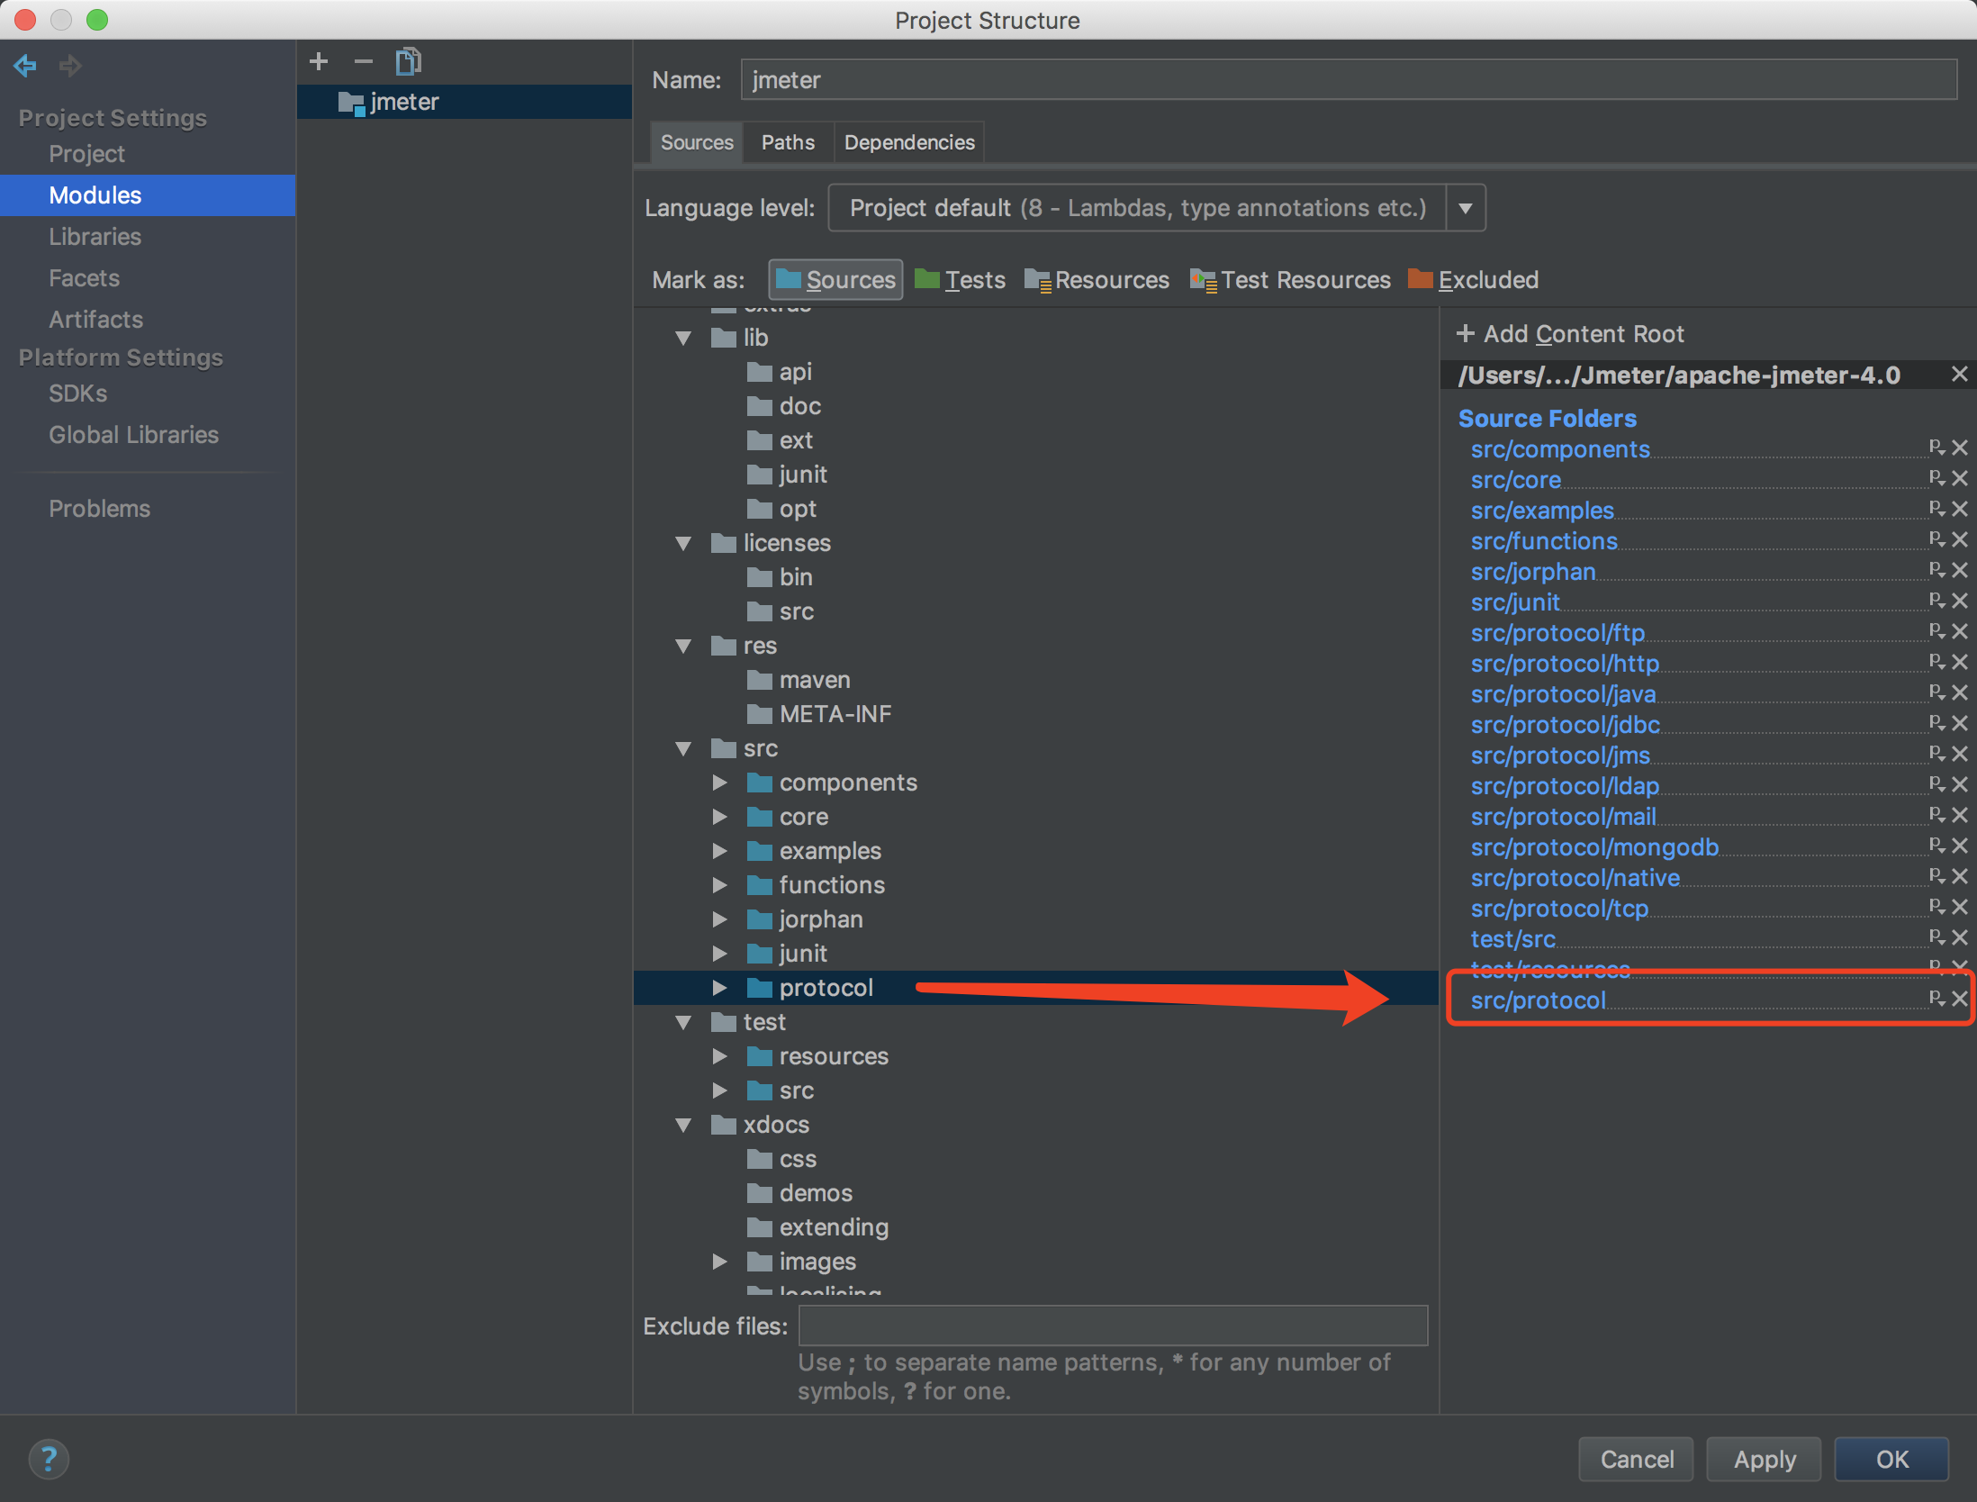Open SDKs under Platform Settings
This screenshot has height=1502, width=1977.
point(77,394)
